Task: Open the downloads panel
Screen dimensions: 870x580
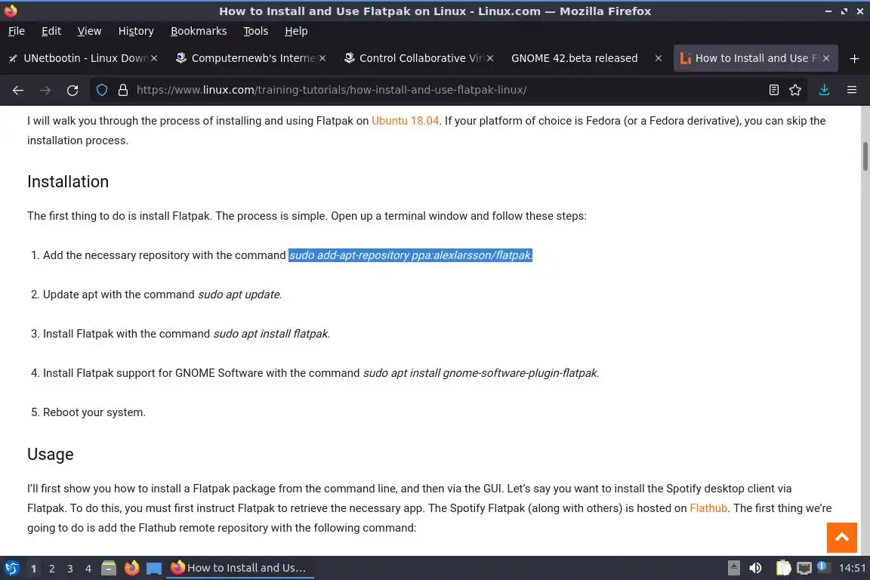Action: coord(824,90)
